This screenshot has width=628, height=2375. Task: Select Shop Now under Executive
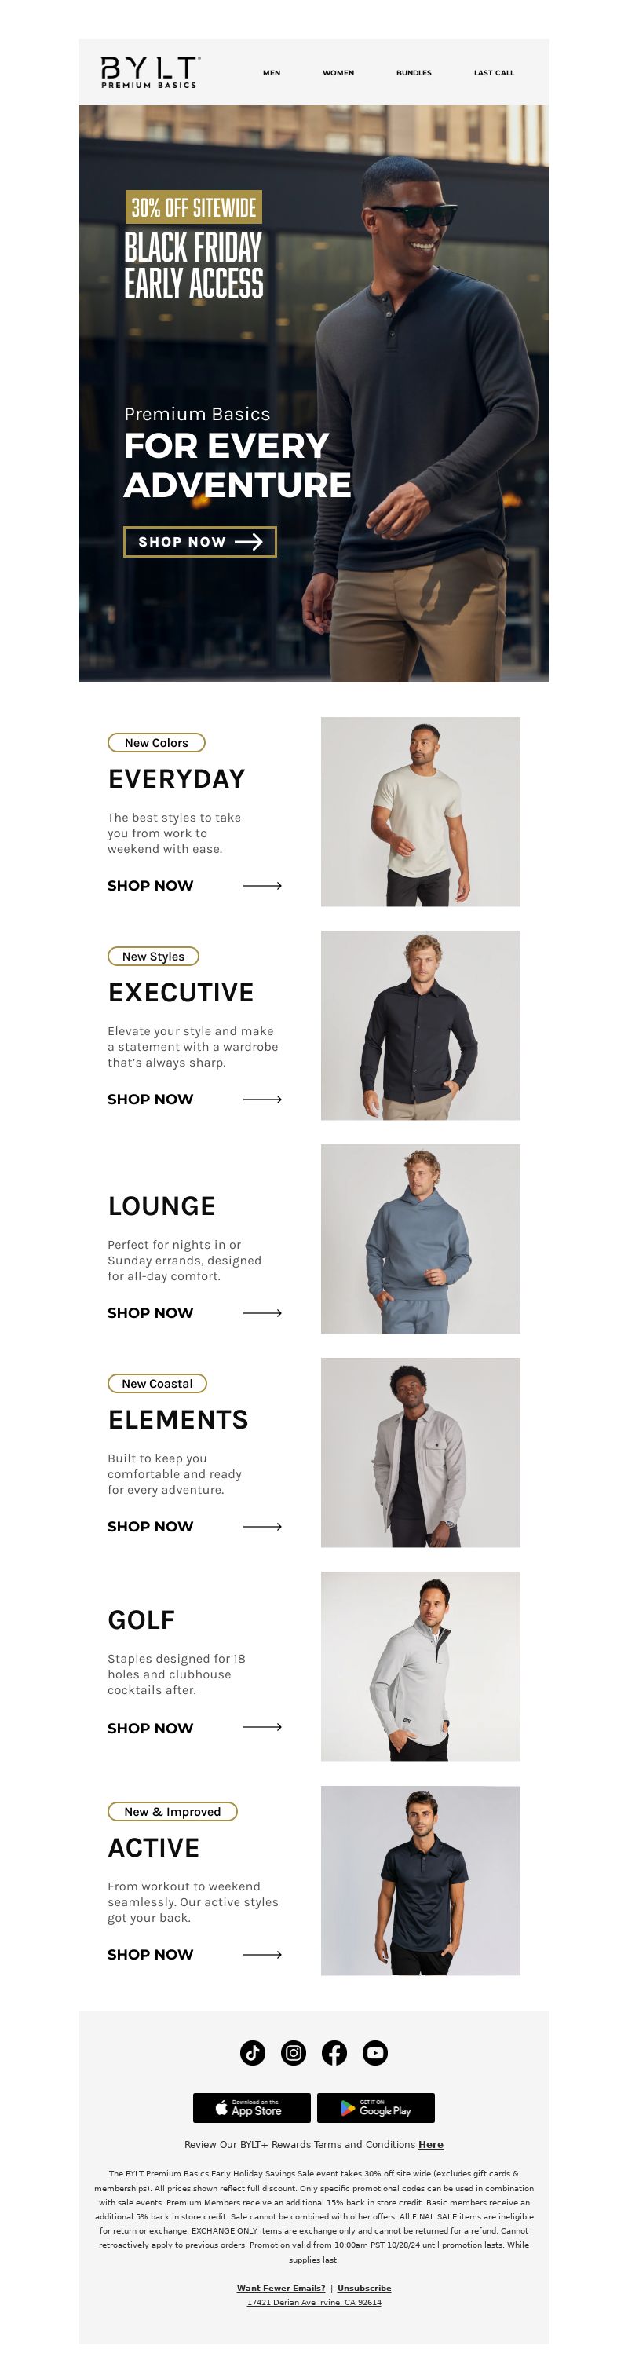pyautogui.click(x=150, y=1099)
